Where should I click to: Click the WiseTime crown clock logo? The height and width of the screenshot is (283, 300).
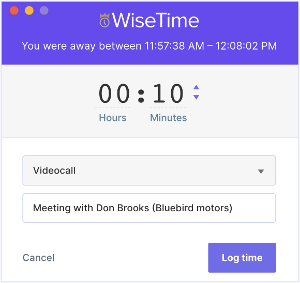point(104,20)
